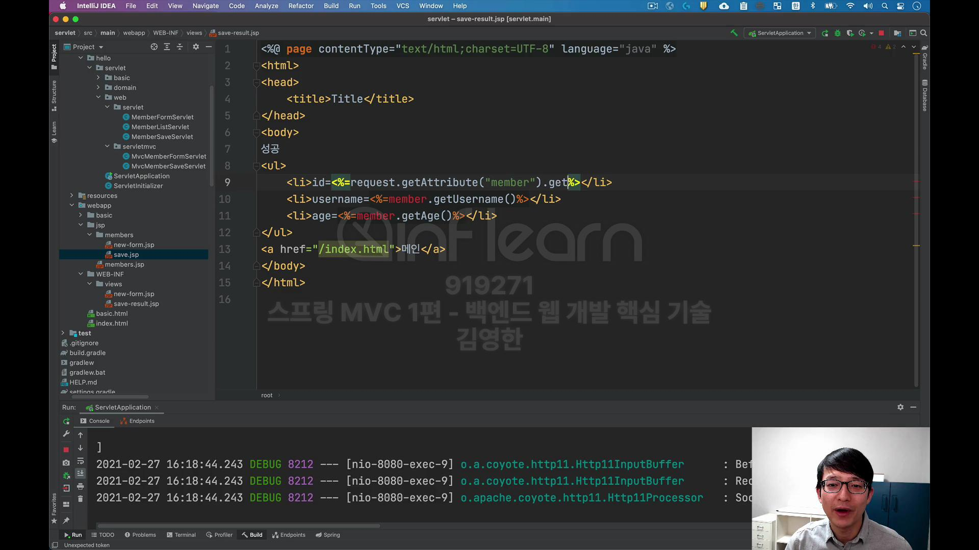Open the Terminal tool window
Image resolution: width=979 pixels, height=550 pixels.
181,535
